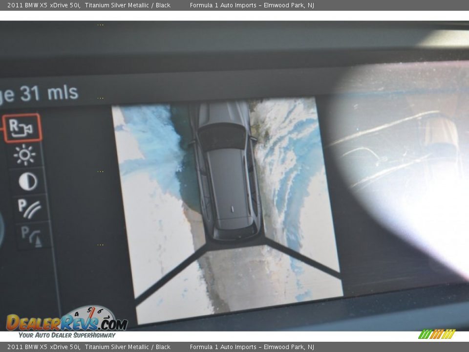Toggle the greyed obstacle marking icon
Screen dimensions: 469x352
[x=32, y=236]
